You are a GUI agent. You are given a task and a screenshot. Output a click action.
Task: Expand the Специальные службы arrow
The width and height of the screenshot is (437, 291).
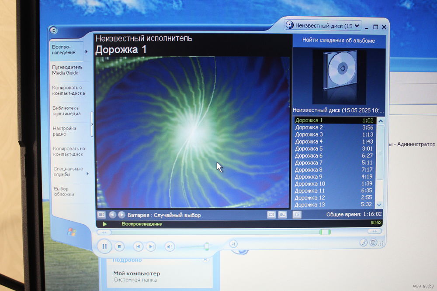coord(87,174)
